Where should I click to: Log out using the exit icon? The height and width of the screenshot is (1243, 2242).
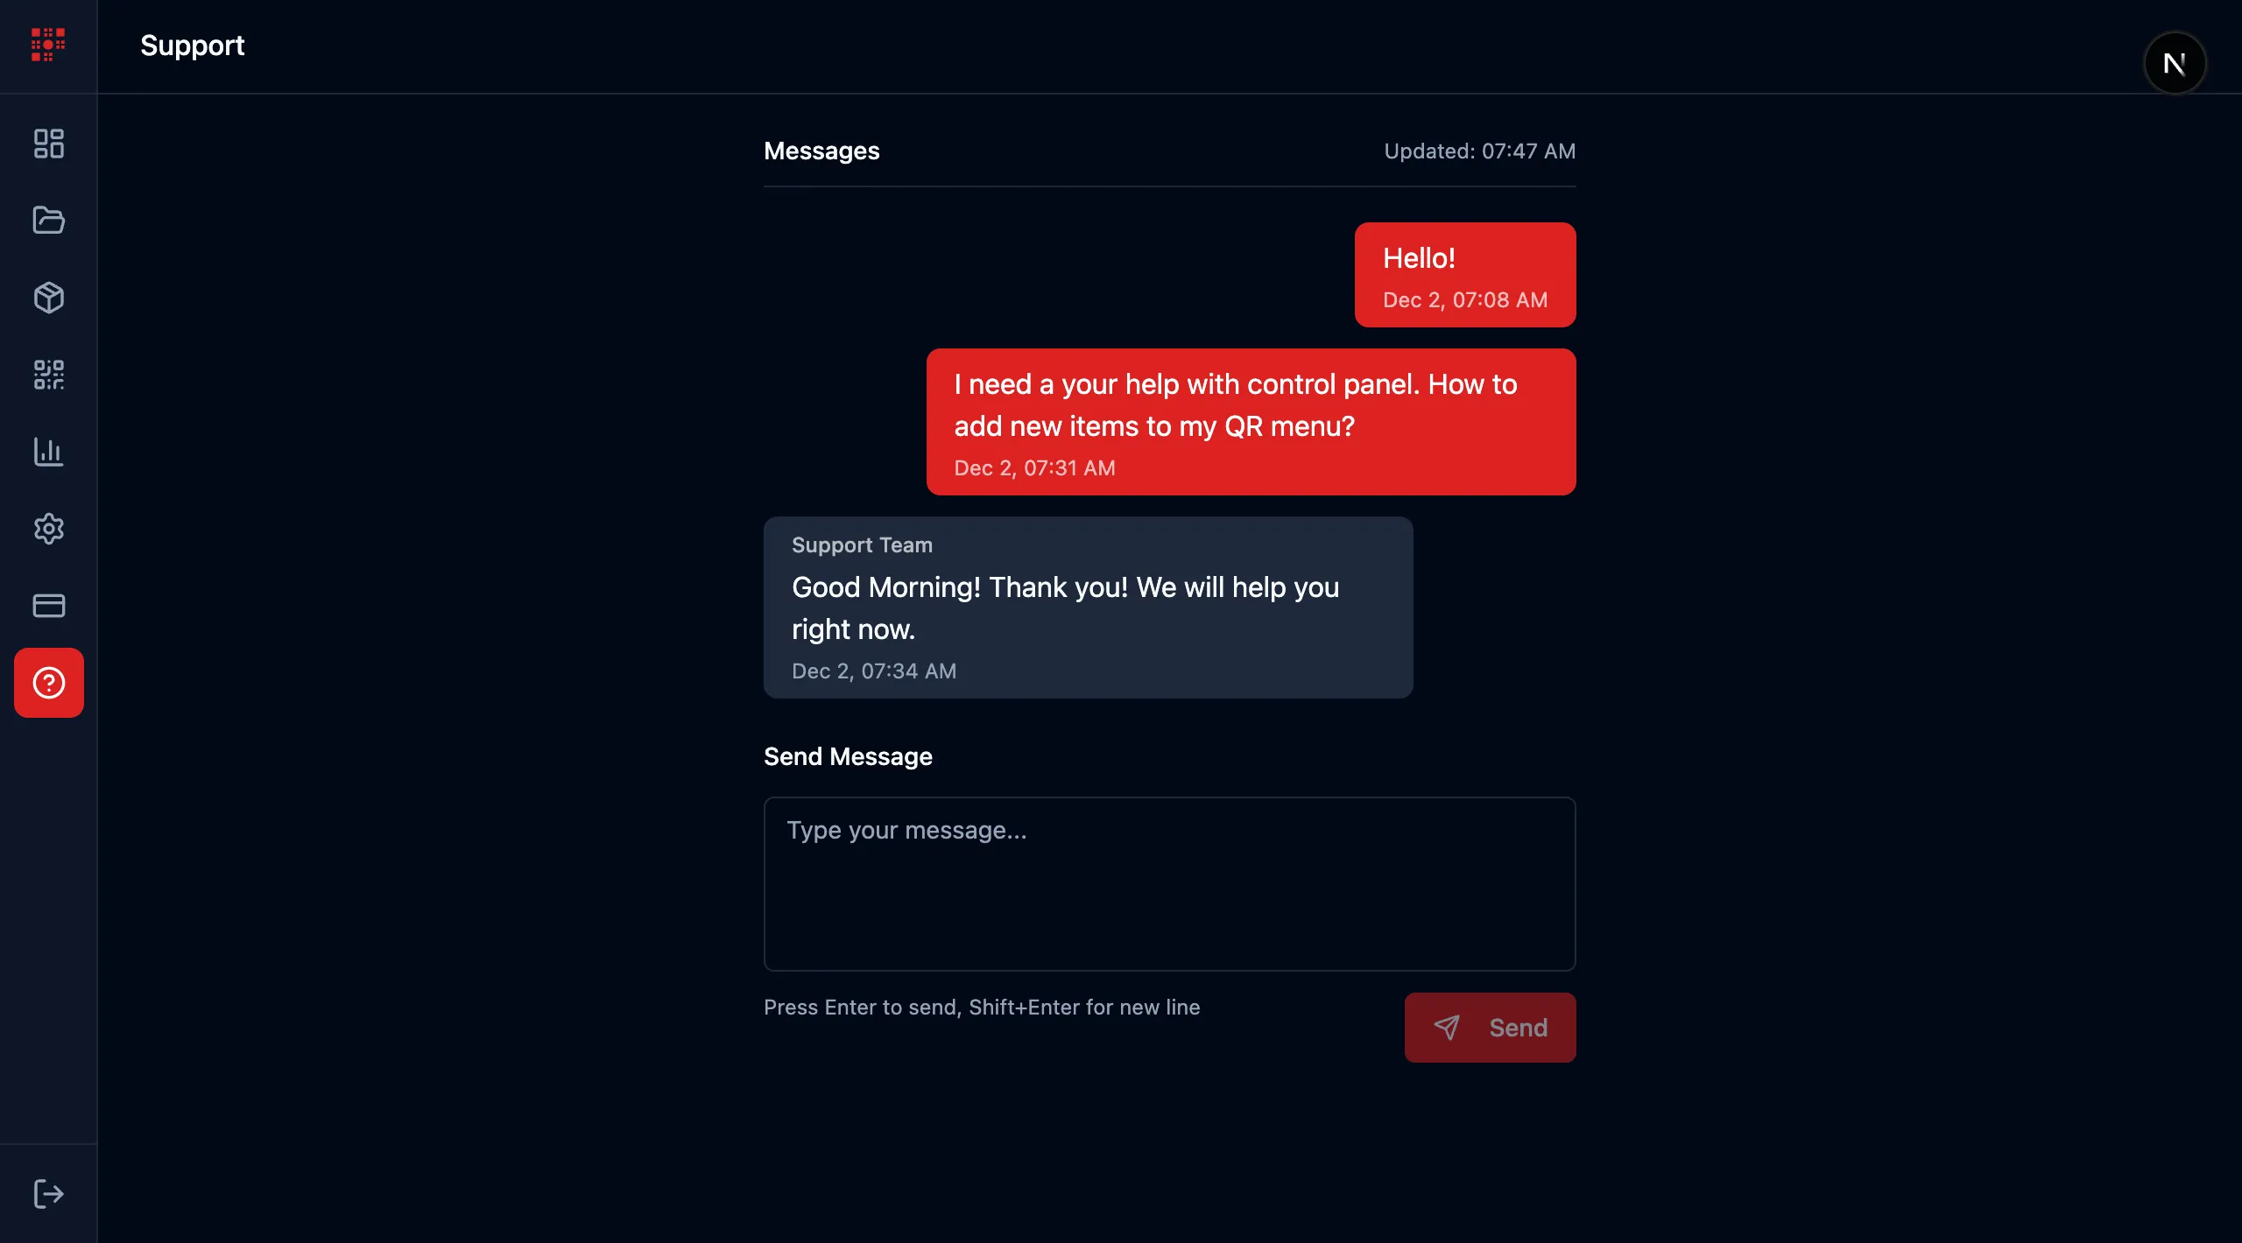tap(48, 1193)
